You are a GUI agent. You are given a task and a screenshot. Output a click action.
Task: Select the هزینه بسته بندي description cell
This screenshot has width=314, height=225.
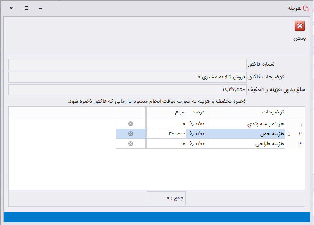tap(246, 124)
